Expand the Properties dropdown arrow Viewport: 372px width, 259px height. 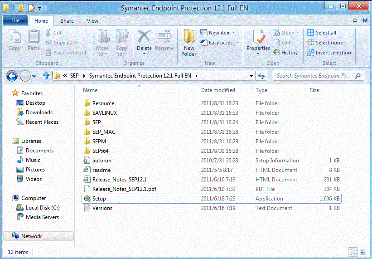coord(258,54)
